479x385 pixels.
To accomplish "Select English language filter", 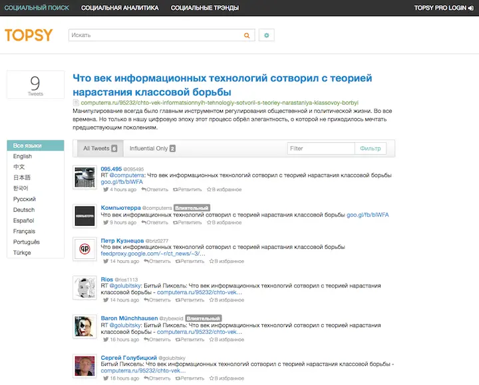I will [x=23, y=157].
